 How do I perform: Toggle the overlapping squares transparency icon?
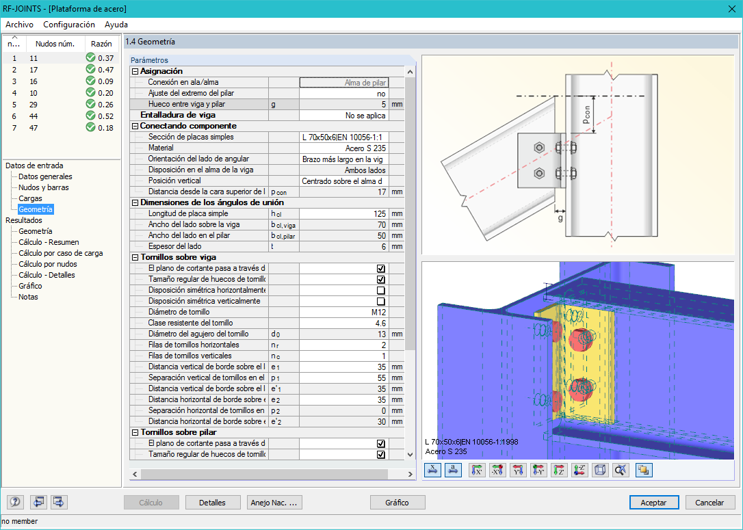point(644,470)
